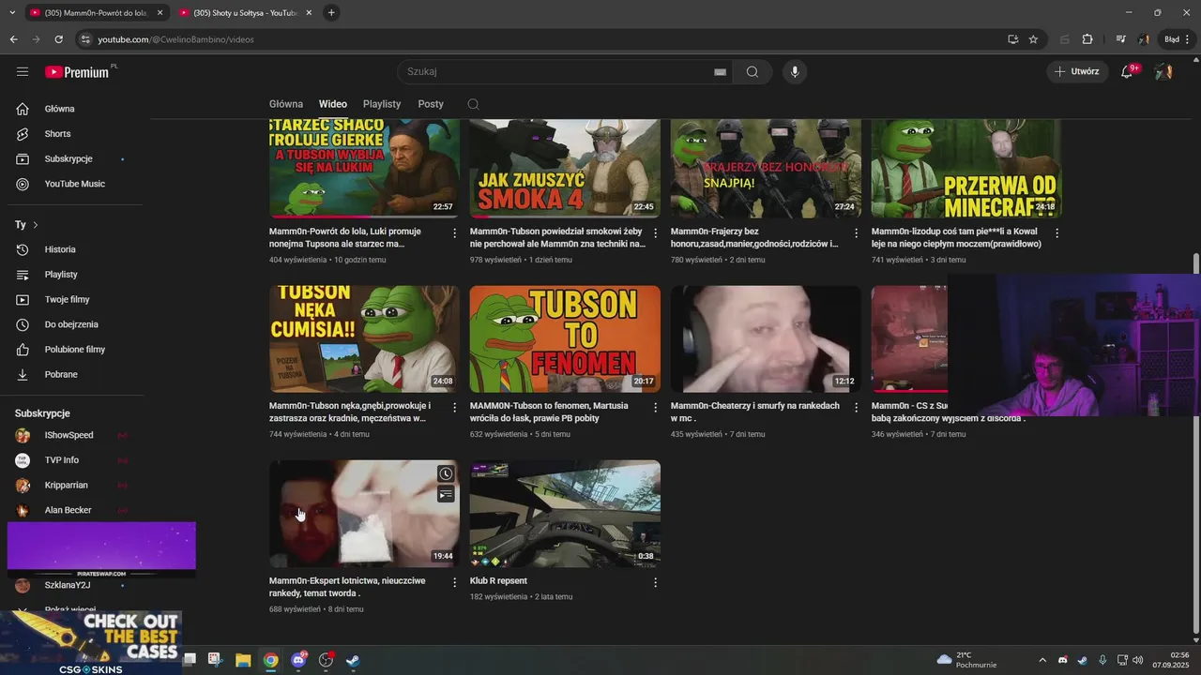
Task: Open Chrome media control icon
Action: click(1120, 39)
